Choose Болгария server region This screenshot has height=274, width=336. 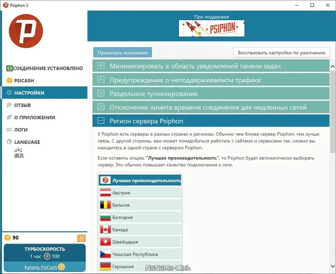click(x=140, y=217)
